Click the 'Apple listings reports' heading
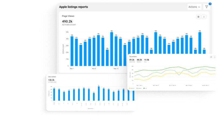Screen dimensions: 219x118 coord(74,7)
